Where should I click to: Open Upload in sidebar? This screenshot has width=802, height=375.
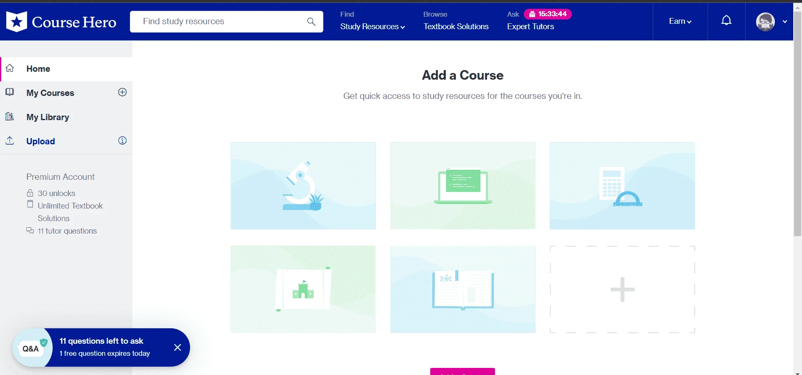(41, 141)
